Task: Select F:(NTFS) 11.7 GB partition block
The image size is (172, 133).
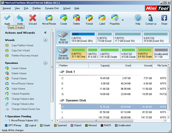Action: click(x=128, y=37)
